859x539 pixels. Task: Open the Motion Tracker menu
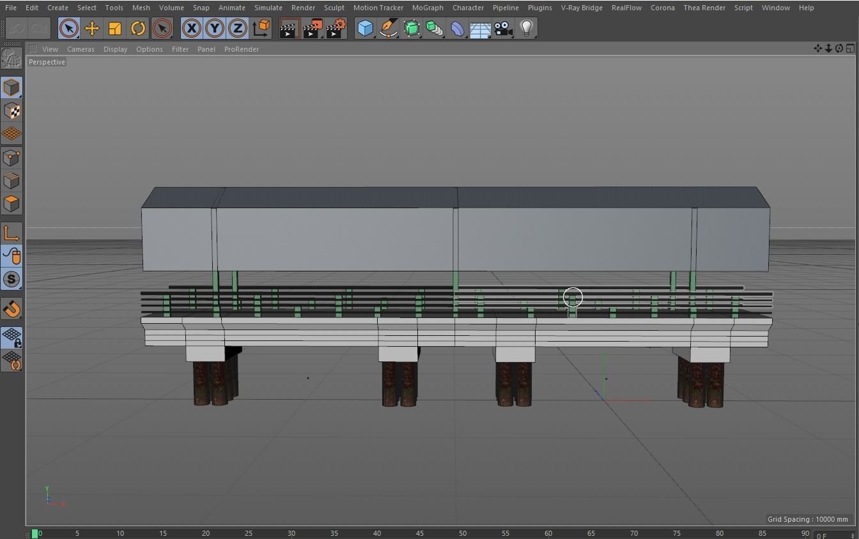(x=378, y=8)
